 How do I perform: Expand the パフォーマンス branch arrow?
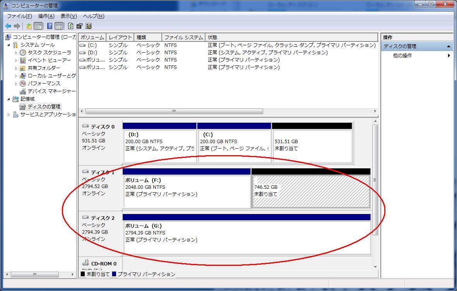[16, 84]
